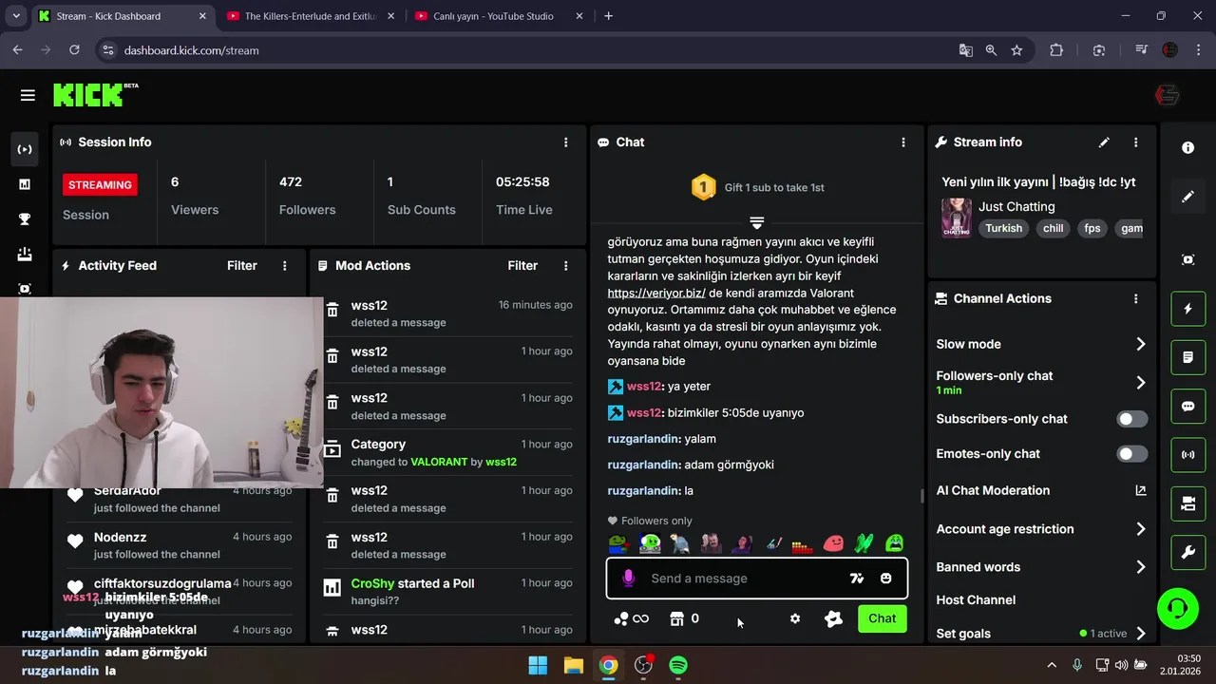
Task: Open the 7TV emote picker in chat input
Action: pyautogui.click(x=857, y=579)
